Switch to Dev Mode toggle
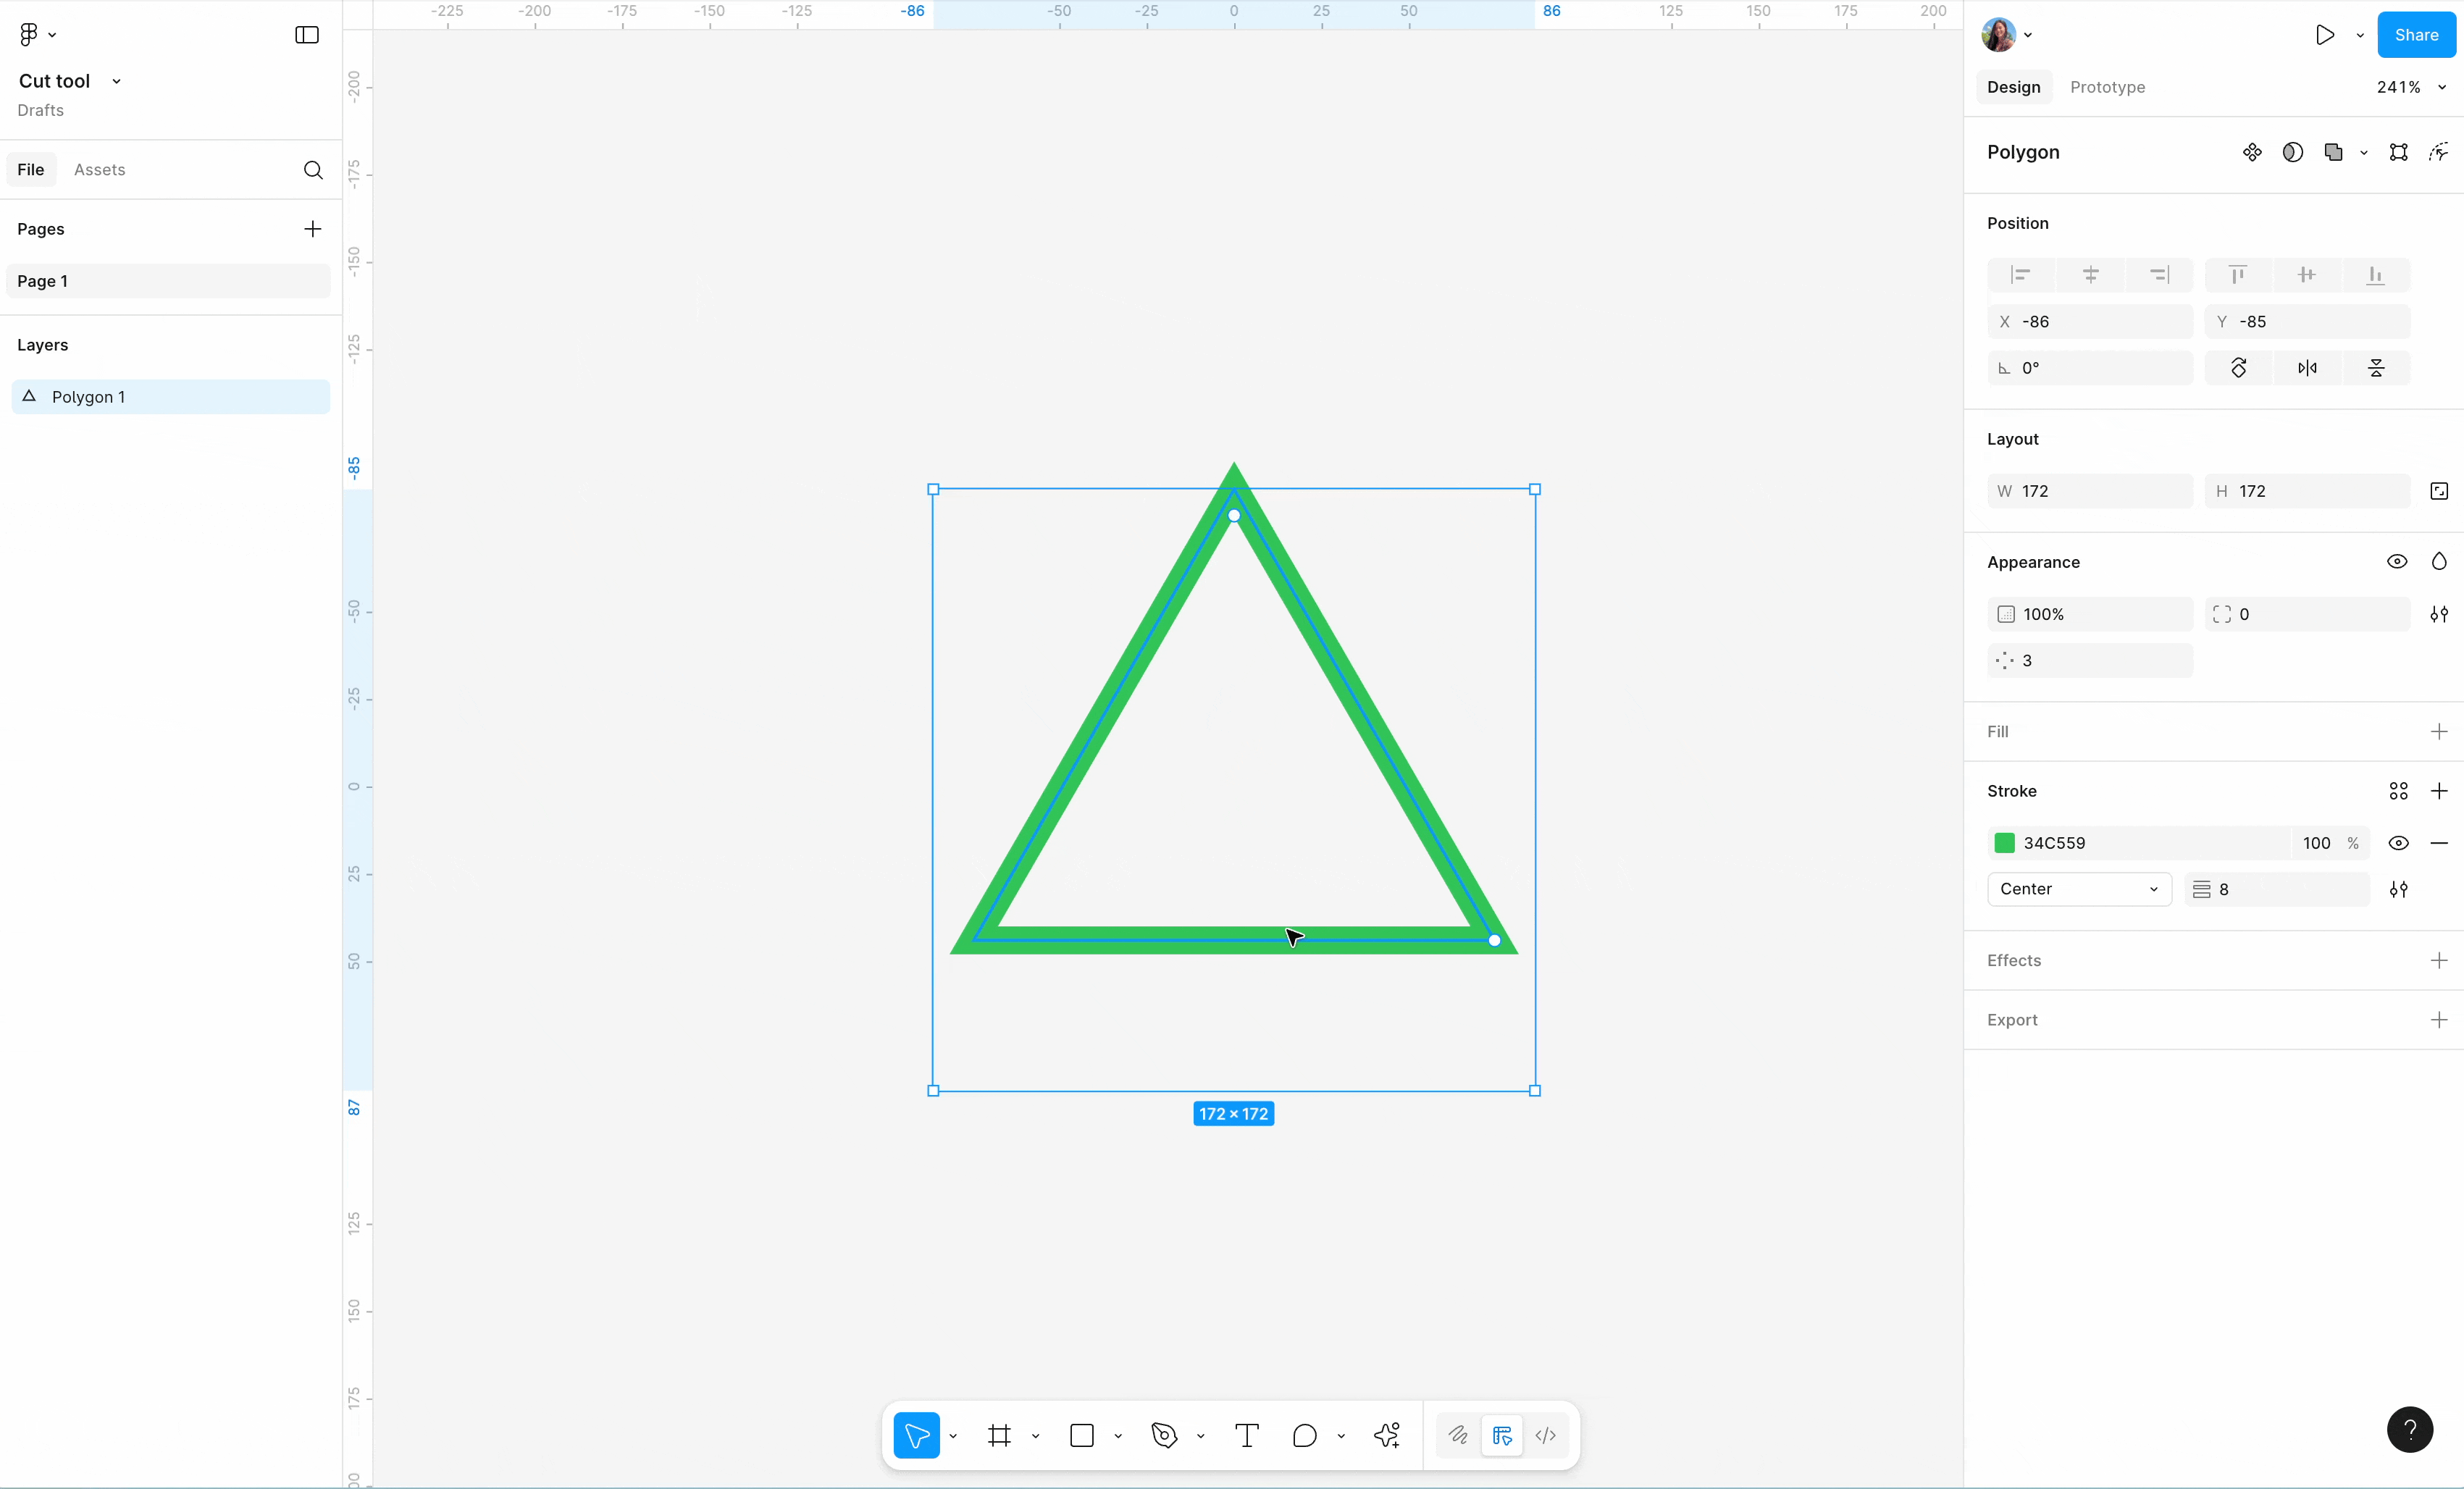2464x1489 pixels. click(x=1545, y=1436)
